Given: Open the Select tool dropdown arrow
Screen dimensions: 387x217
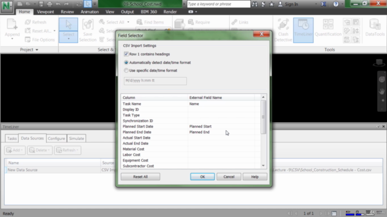Looking at the screenshot, I should coord(68,39).
